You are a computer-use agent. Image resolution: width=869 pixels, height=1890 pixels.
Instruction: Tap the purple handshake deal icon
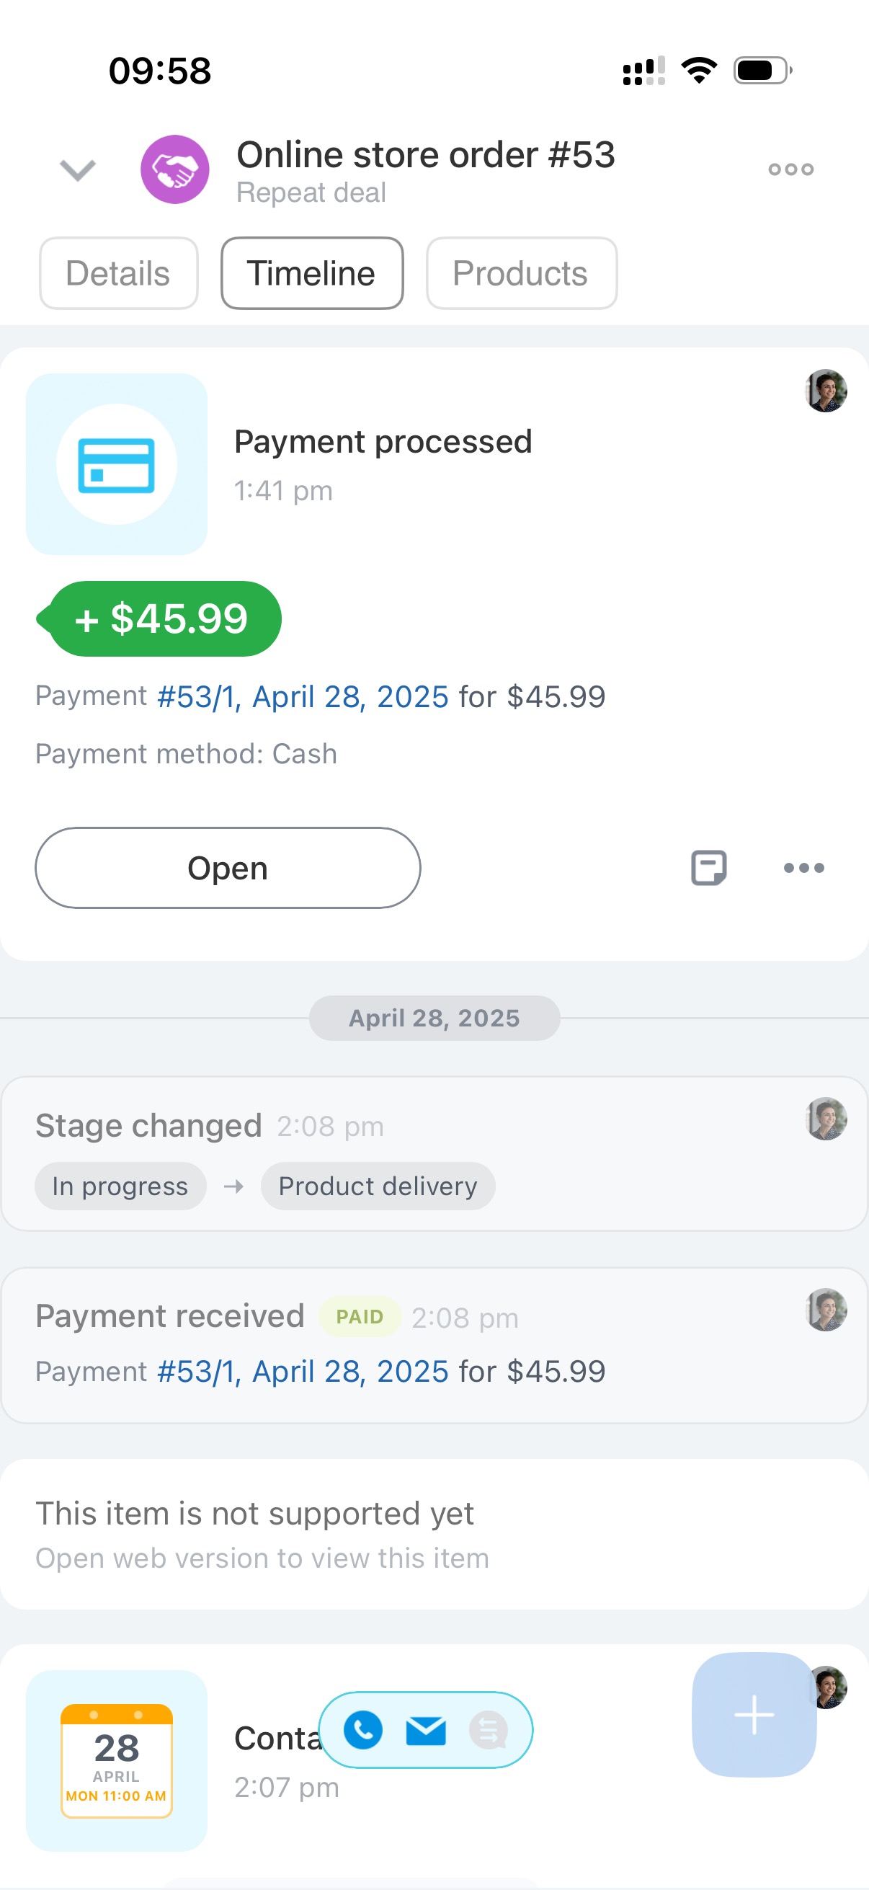pos(174,169)
